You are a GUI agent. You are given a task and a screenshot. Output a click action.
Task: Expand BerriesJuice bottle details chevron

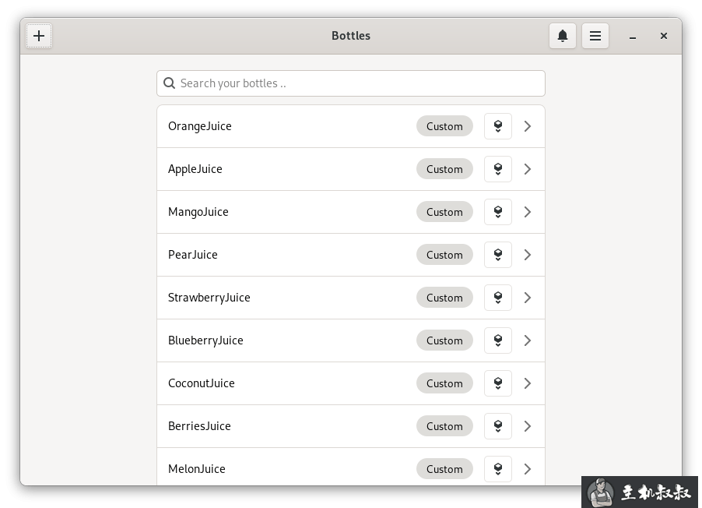[x=528, y=426]
